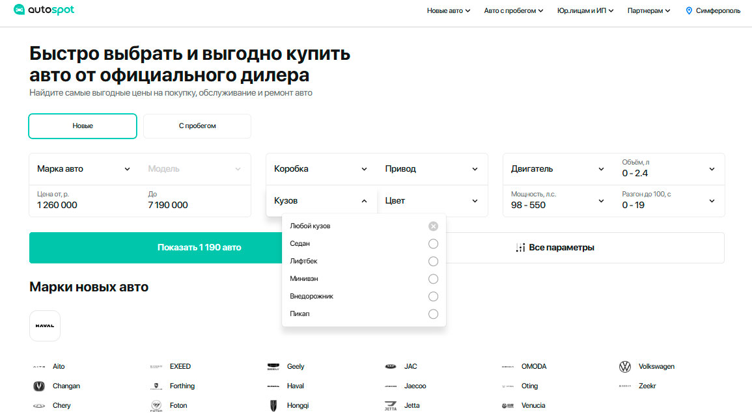Open the Цвет dropdown
This screenshot has width=752, height=413.
coord(432,201)
